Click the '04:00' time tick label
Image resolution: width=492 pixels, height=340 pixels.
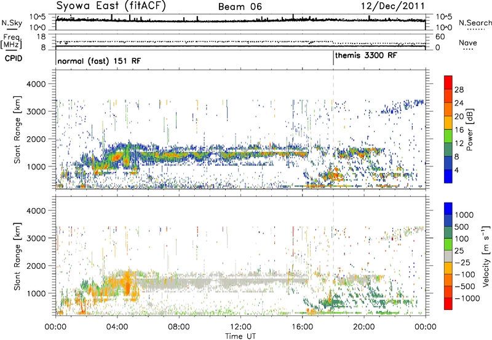tap(117, 327)
